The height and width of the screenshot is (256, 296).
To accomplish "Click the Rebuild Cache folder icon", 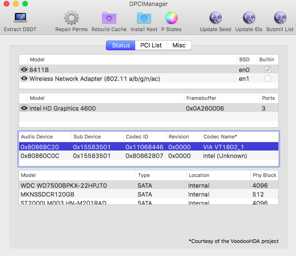I will tap(109, 19).
